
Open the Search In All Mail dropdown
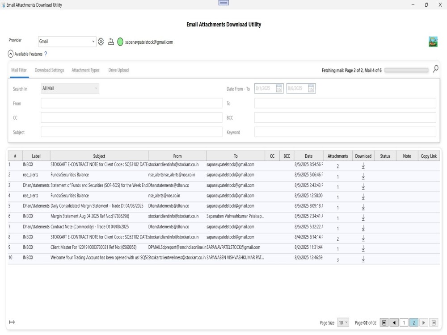[70, 88]
